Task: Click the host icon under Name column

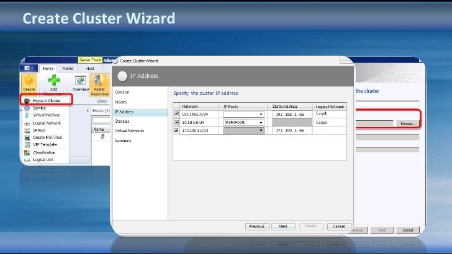Action: (x=102, y=136)
